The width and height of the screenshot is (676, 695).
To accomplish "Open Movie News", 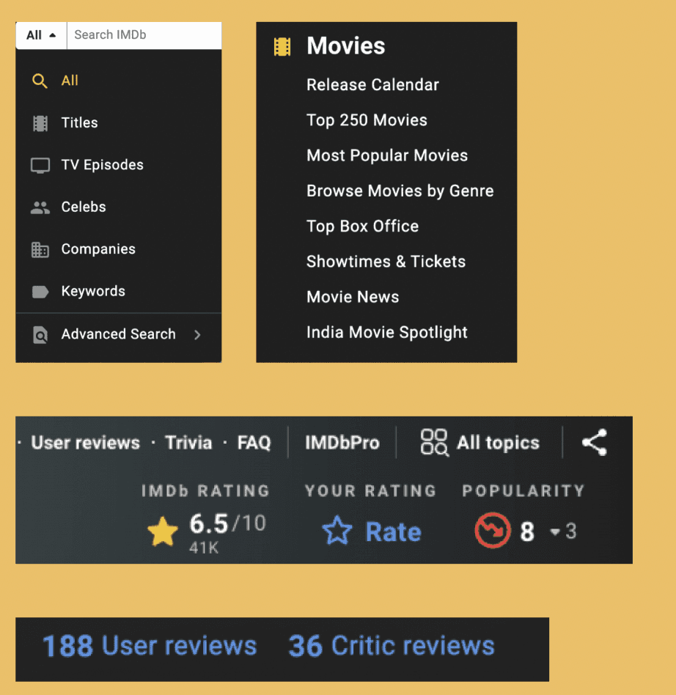I will (x=353, y=297).
